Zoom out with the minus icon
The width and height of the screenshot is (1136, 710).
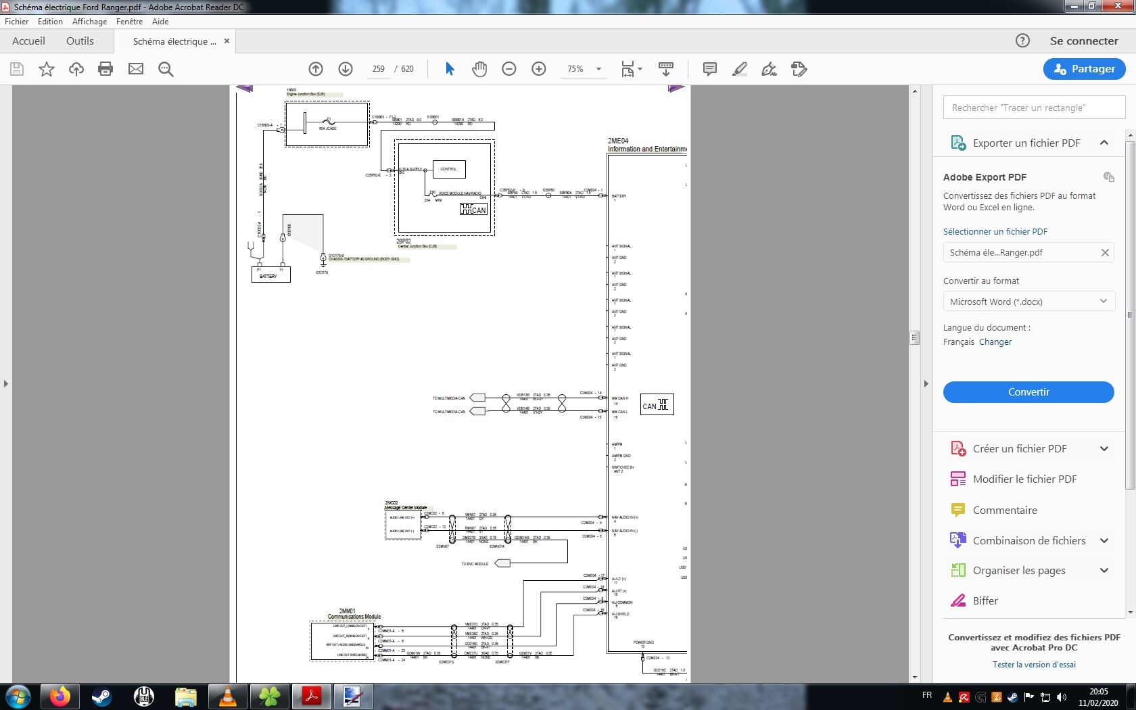509,69
